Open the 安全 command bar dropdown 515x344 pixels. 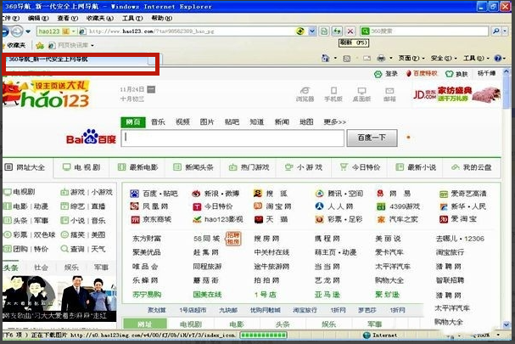click(444, 59)
